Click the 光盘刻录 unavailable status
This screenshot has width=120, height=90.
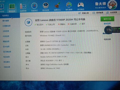tap(72, 24)
